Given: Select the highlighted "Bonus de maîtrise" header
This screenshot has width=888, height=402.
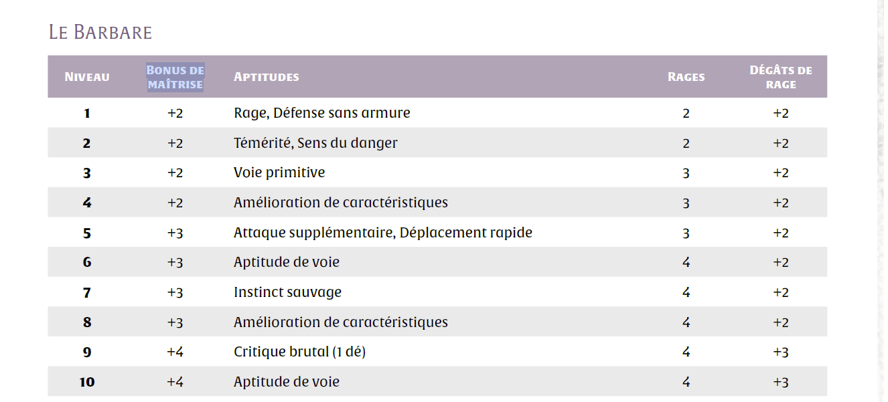Looking at the screenshot, I should (175, 77).
